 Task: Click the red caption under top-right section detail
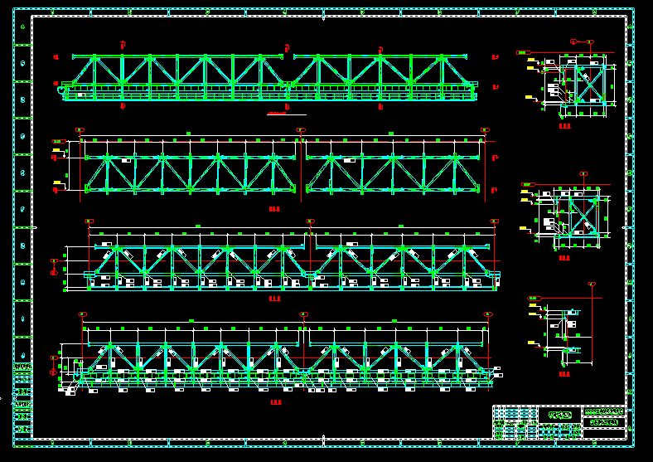click(564, 126)
